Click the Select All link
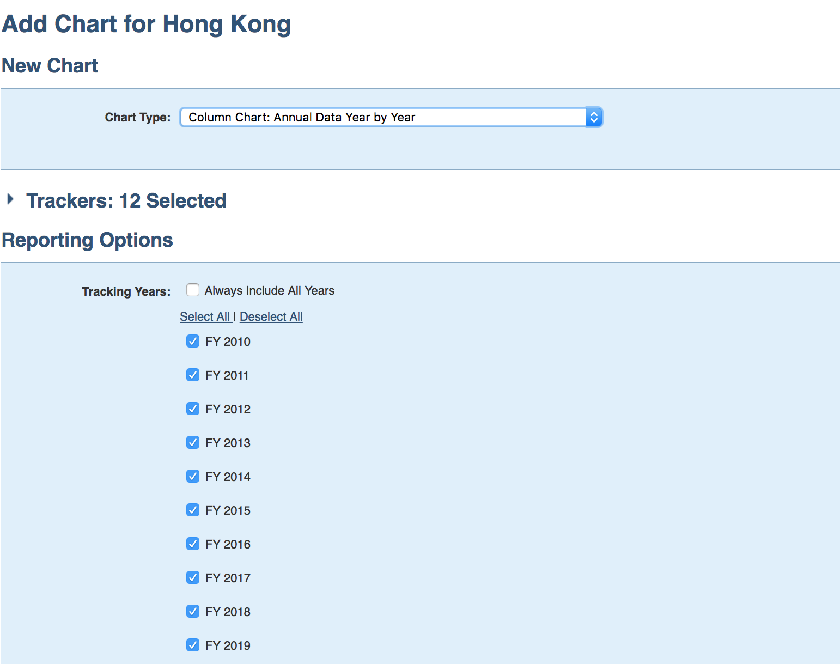 205,317
